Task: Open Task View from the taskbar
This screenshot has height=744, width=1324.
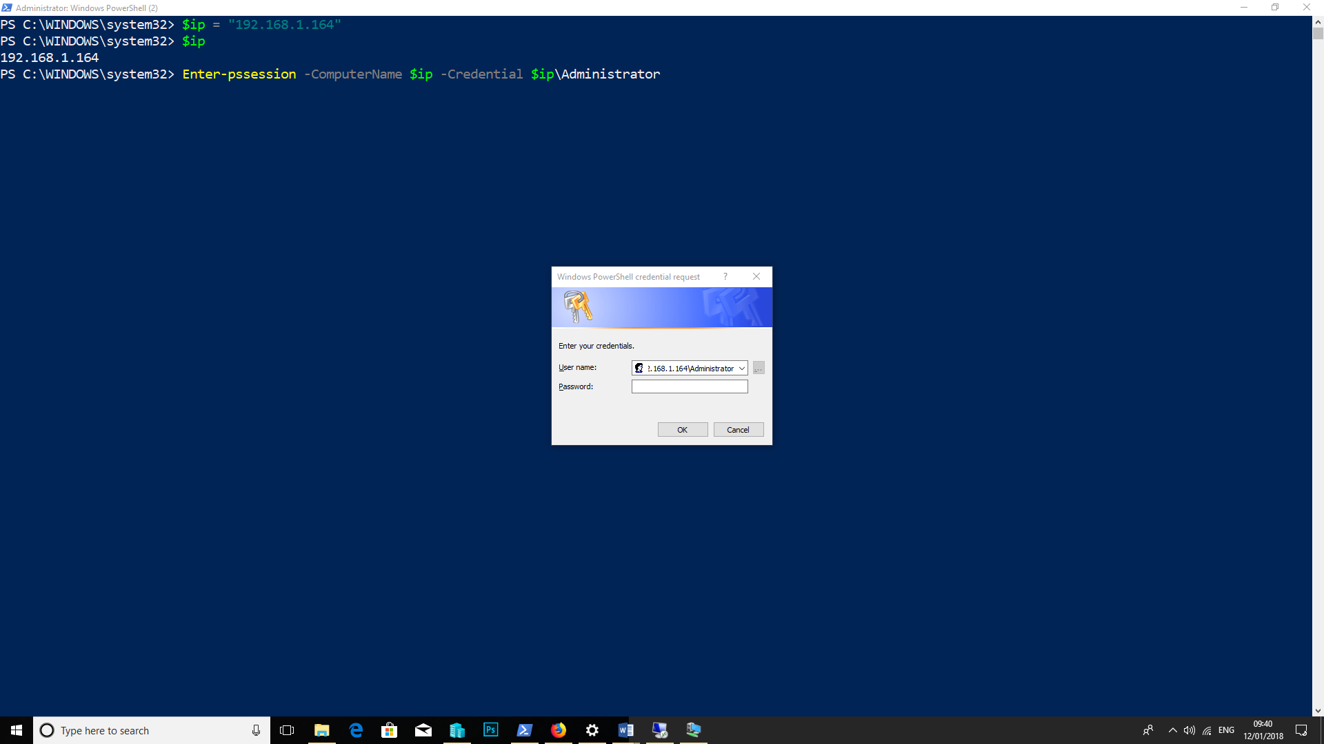Action: pos(287,730)
